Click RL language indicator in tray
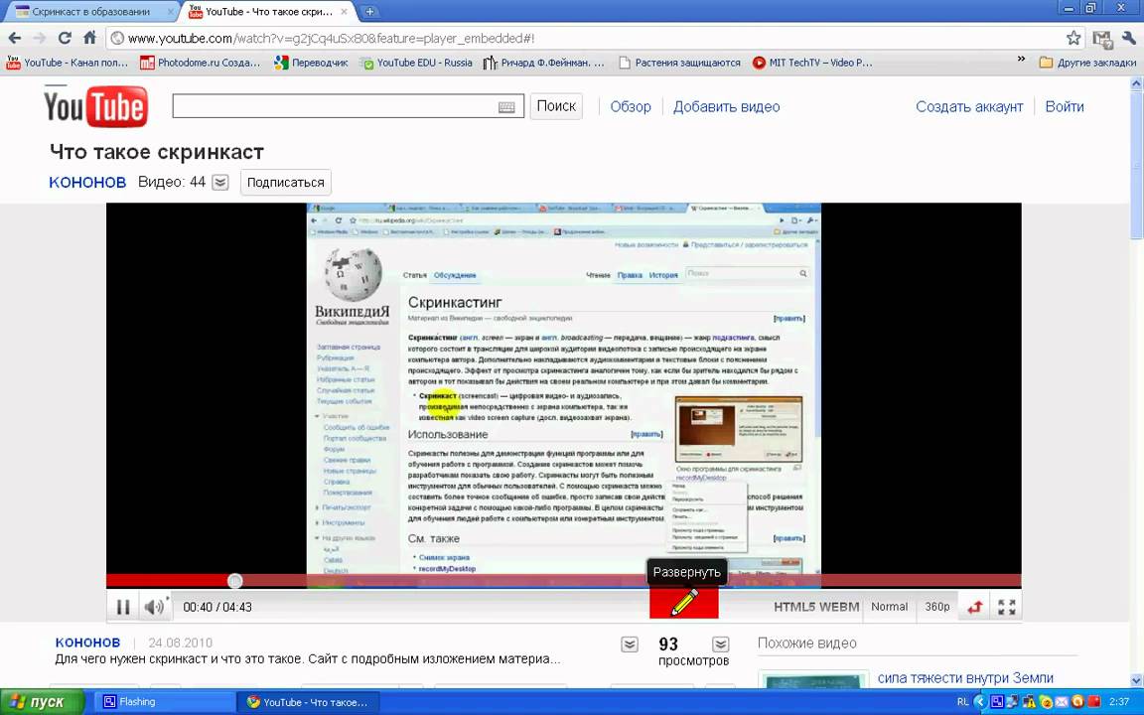Image resolution: width=1144 pixels, height=715 pixels. coord(962,702)
